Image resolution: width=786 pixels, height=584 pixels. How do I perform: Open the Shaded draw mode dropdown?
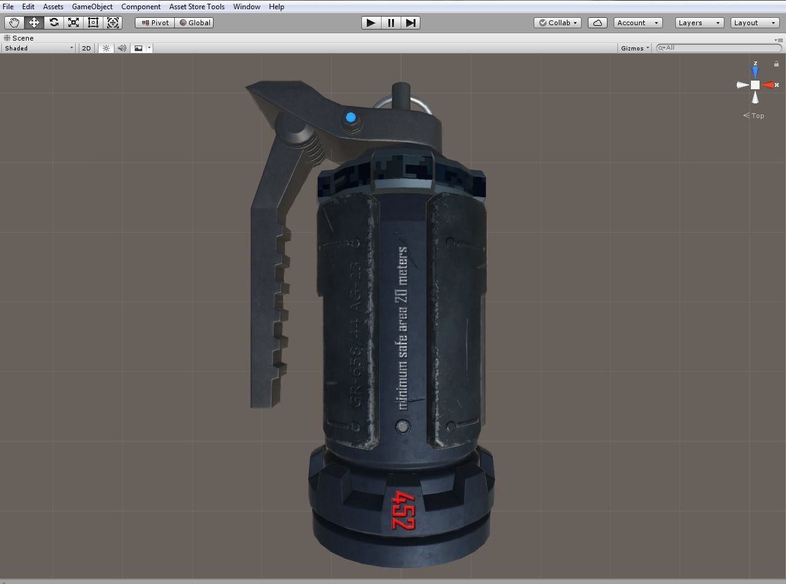39,48
